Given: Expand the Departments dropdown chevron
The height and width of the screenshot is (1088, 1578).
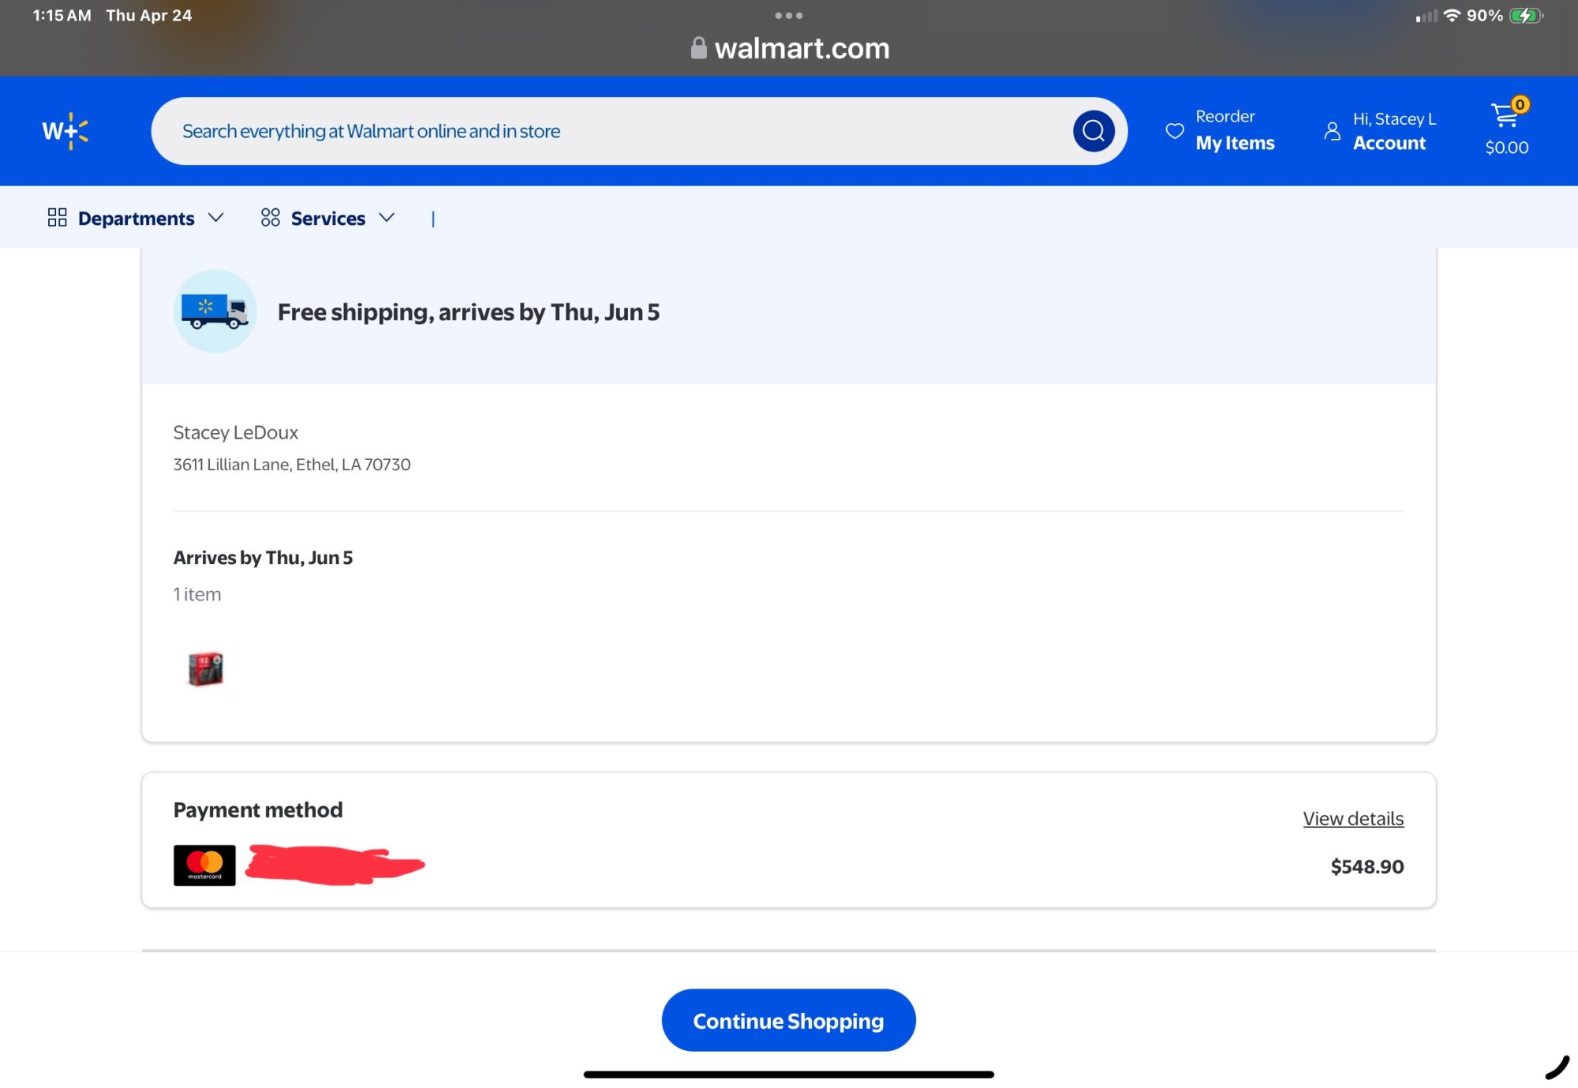Looking at the screenshot, I should (x=215, y=218).
